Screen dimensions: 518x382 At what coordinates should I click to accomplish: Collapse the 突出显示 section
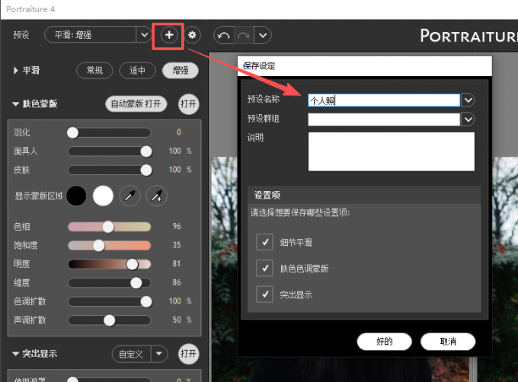15,354
